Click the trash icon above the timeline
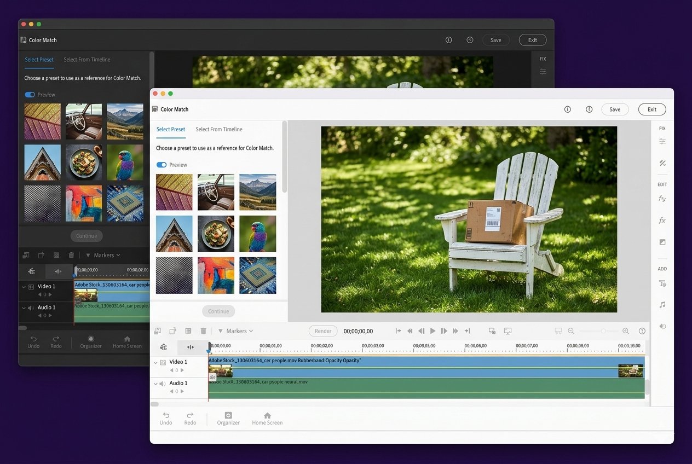The image size is (692, 464). pyautogui.click(x=204, y=331)
